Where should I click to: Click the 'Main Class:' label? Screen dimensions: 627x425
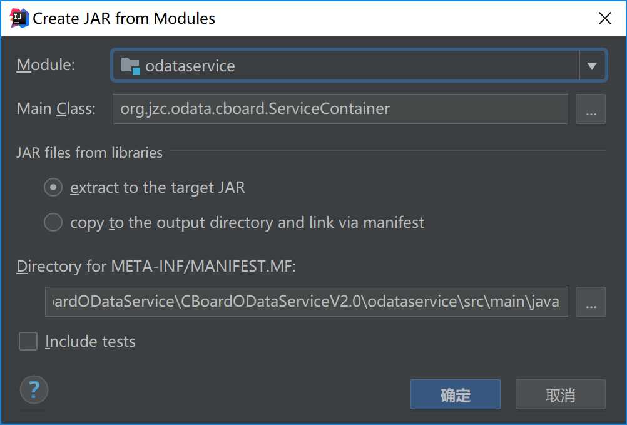(x=56, y=109)
